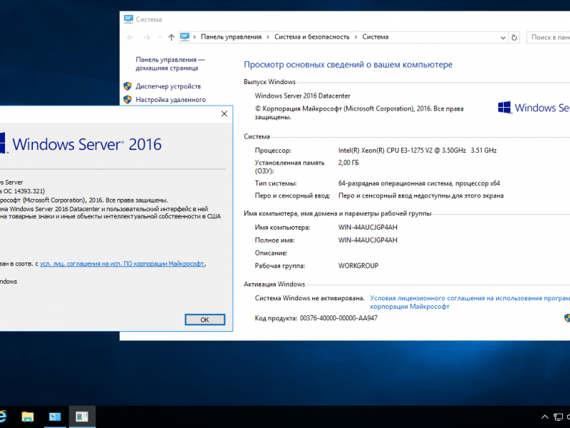Click processor value 'Intel(R) Xeon(R) CPU E3-1275 V2'
The width and height of the screenshot is (570, 428).
418,151
